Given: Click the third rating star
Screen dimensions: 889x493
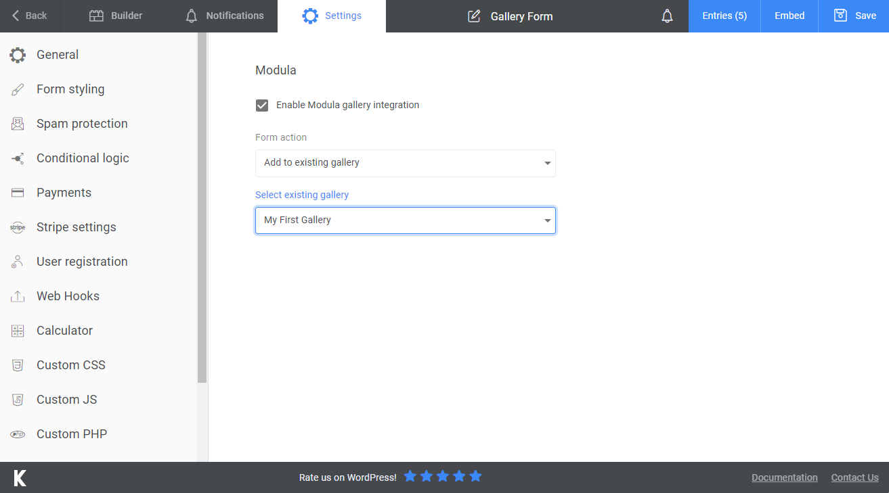Looking at the screenshot, I should click(x=443, y=476).
